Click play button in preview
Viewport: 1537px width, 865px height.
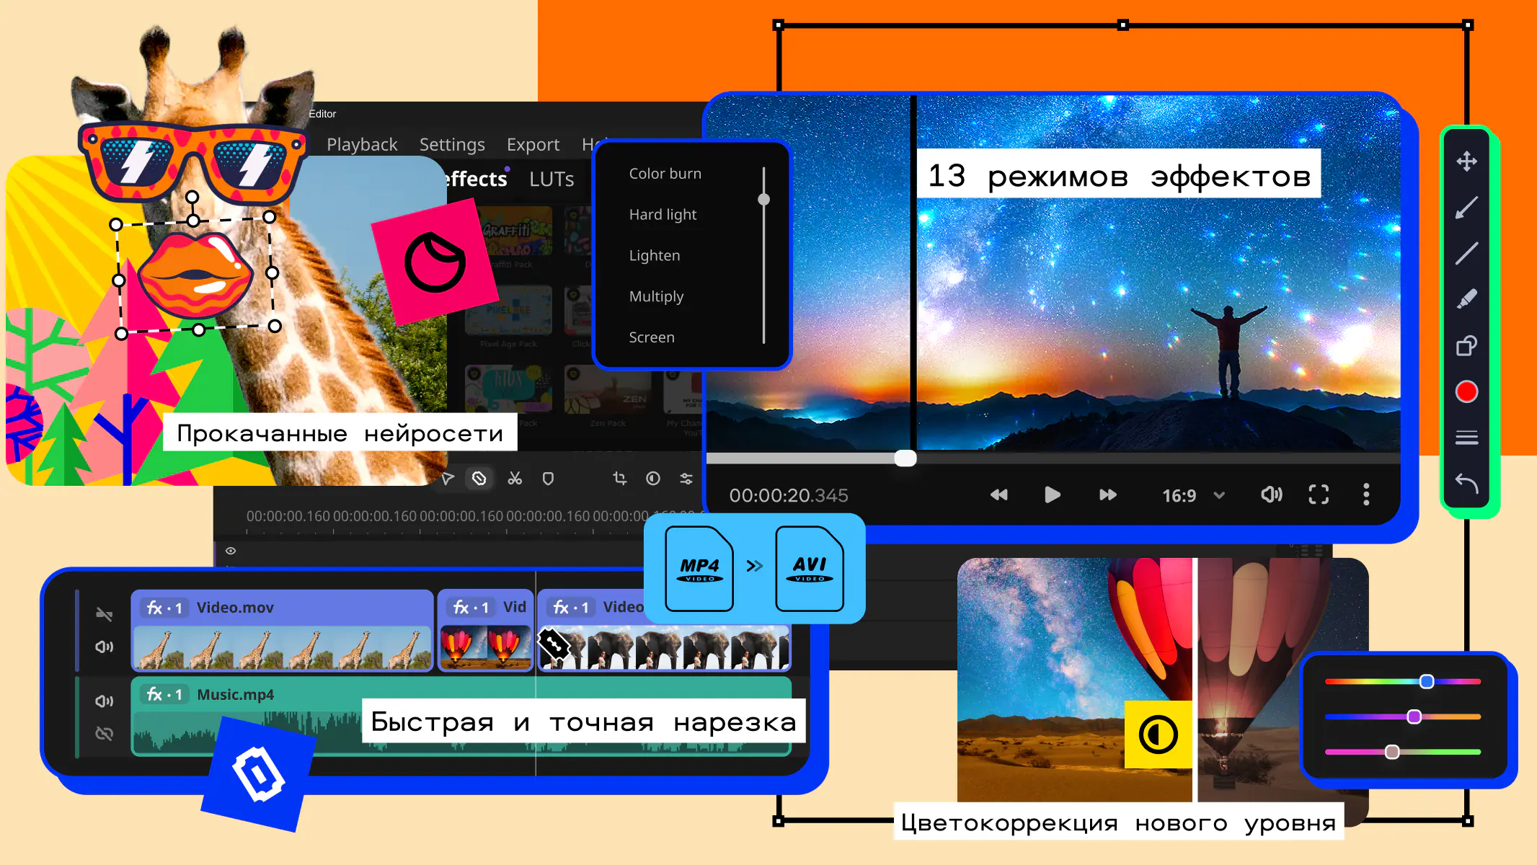click(x=1051, y=494)
